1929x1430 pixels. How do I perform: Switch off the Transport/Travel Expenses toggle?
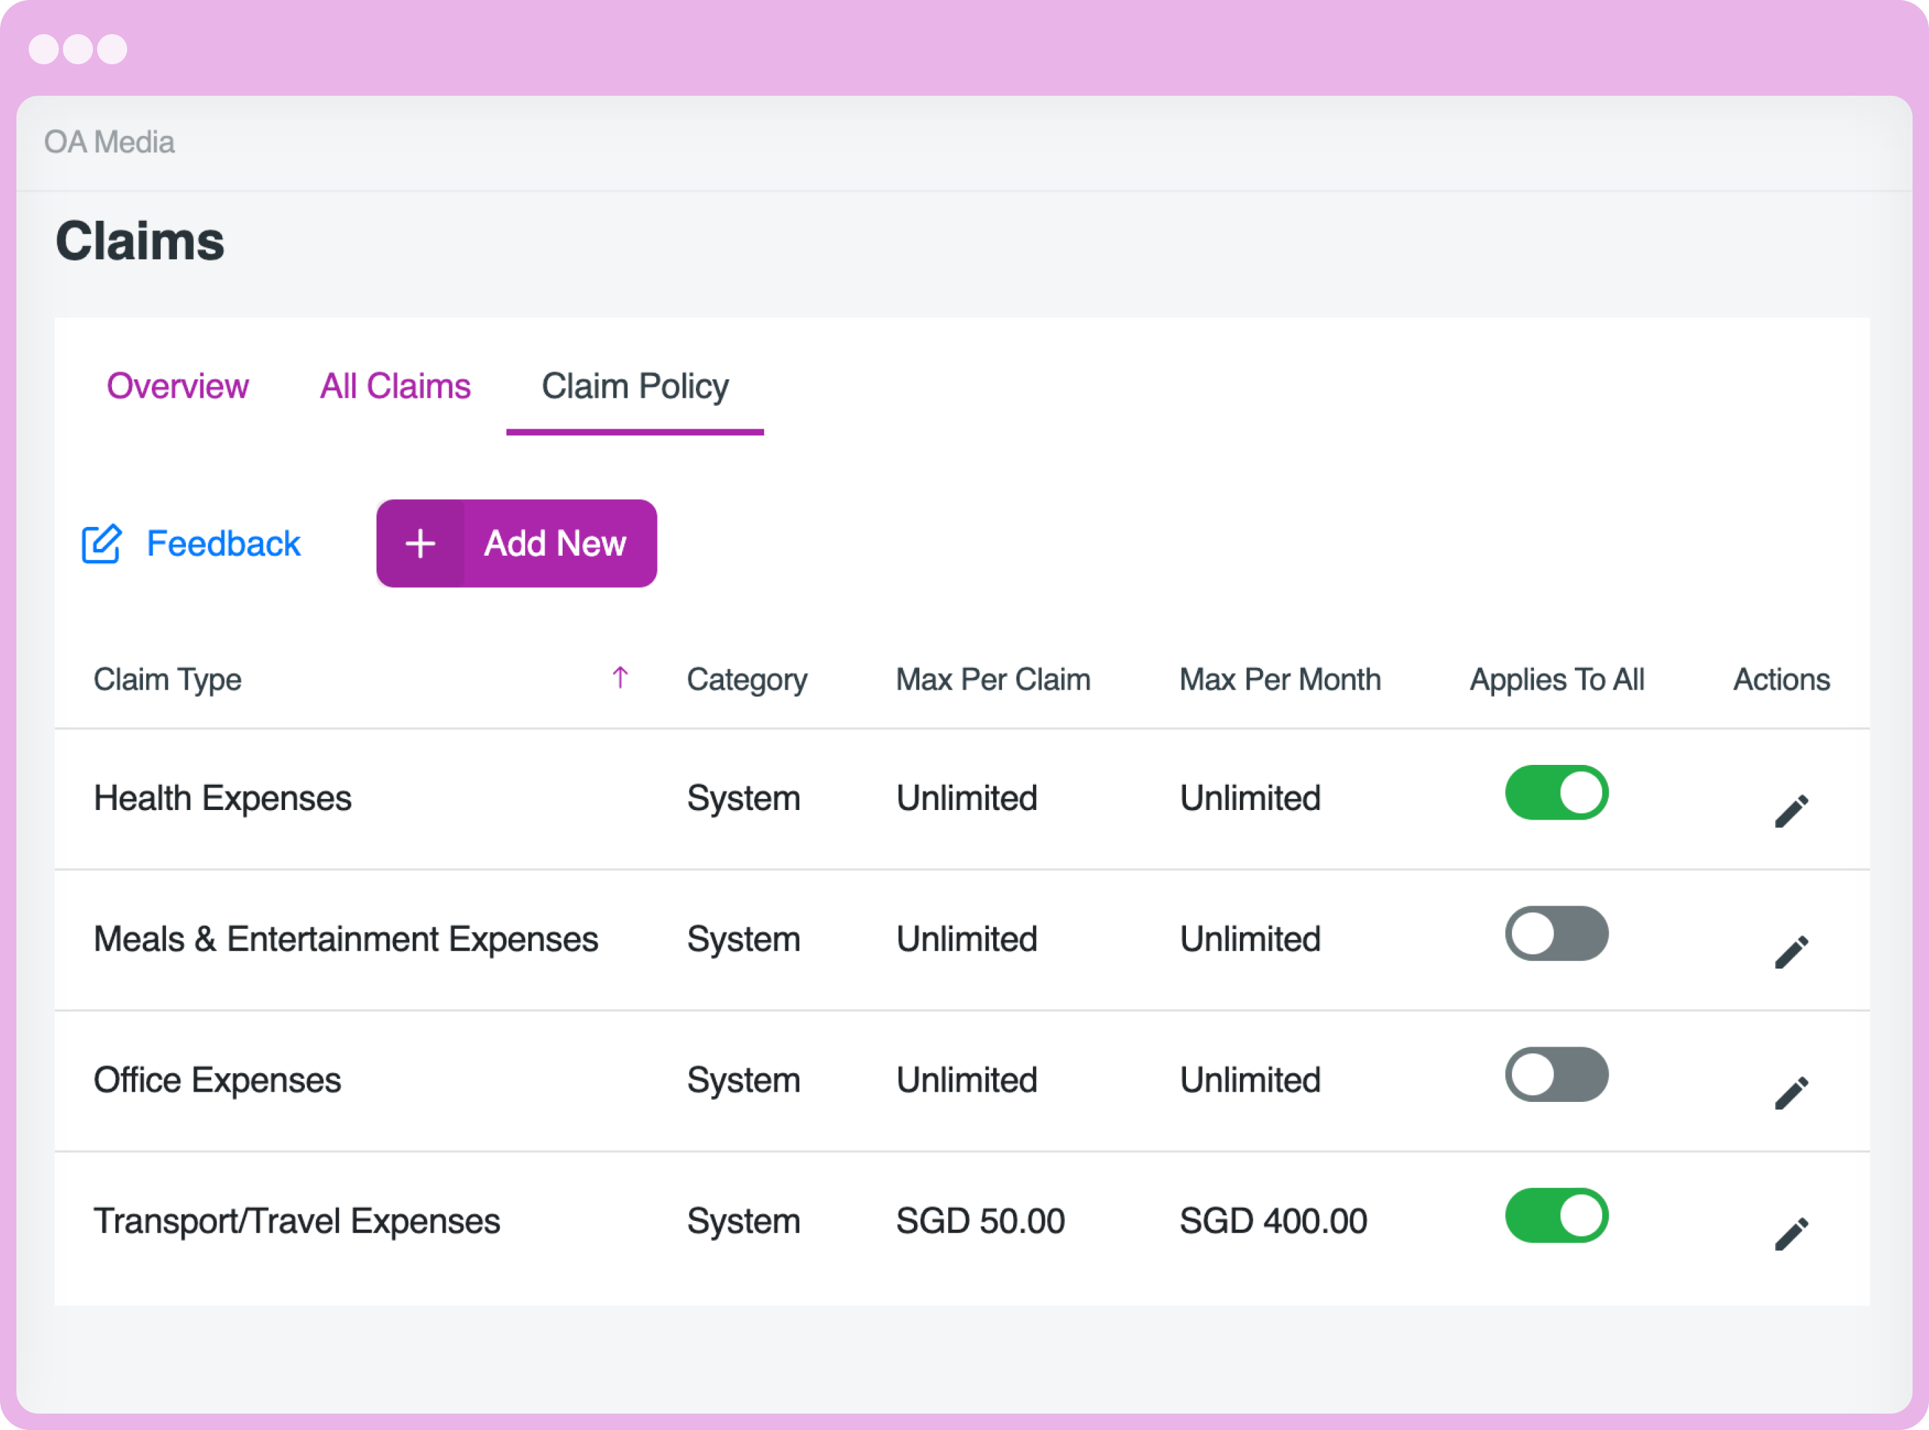coord(1556,1216)
